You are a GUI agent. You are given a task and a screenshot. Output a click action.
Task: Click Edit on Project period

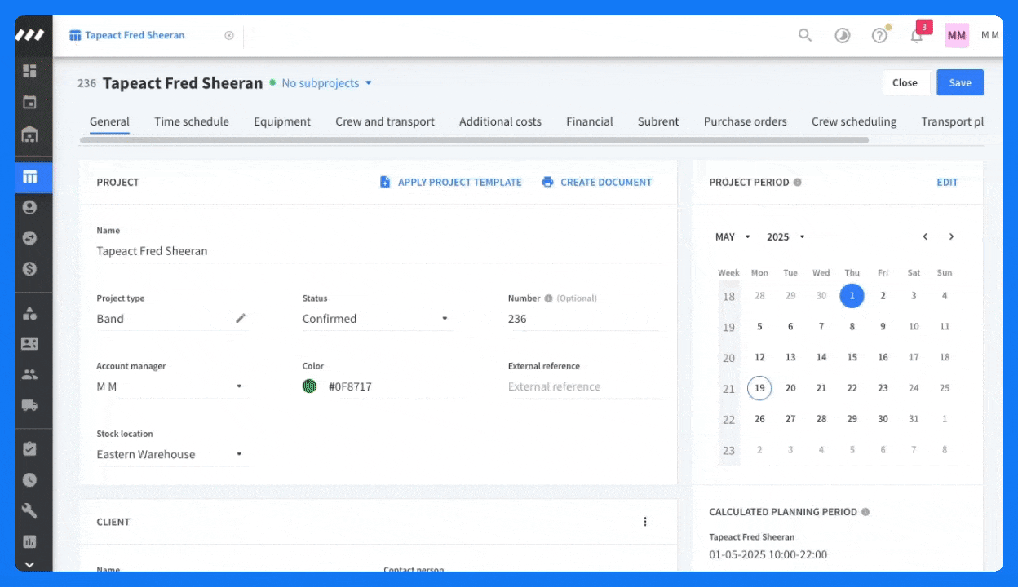(947, 182)
